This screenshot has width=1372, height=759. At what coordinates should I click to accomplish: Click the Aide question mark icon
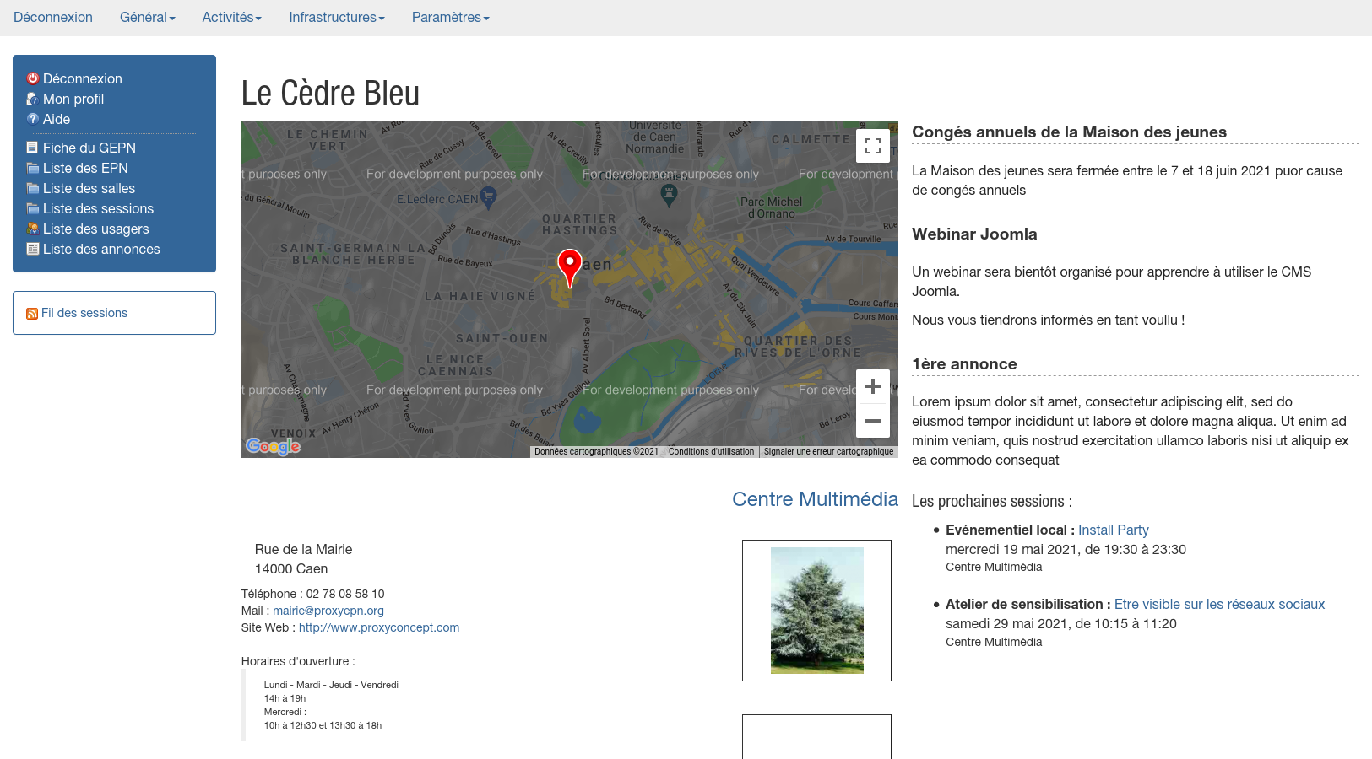pyautogui.click(x=33, y=119)
